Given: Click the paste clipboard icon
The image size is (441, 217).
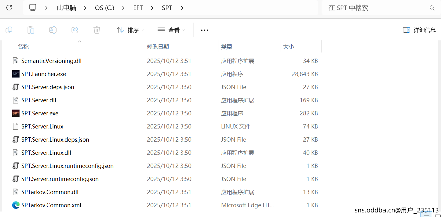Looking at the screenshot, I should tap(31, 30).
